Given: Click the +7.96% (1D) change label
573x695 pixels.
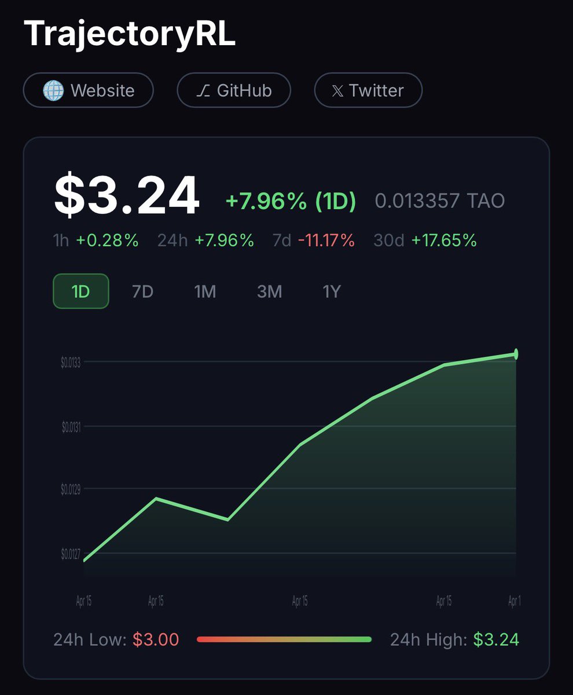Looking at the screenshot, I should tap(291, 202).
